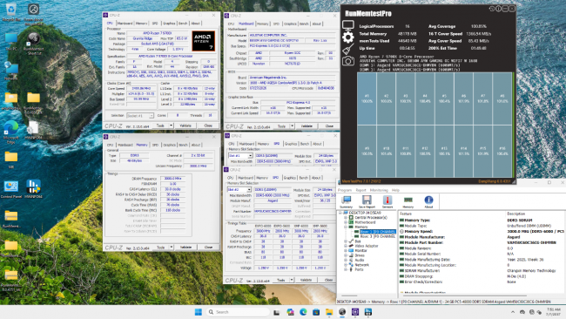Click the About info icon in HWiNFO

click(x=428, y=202)
